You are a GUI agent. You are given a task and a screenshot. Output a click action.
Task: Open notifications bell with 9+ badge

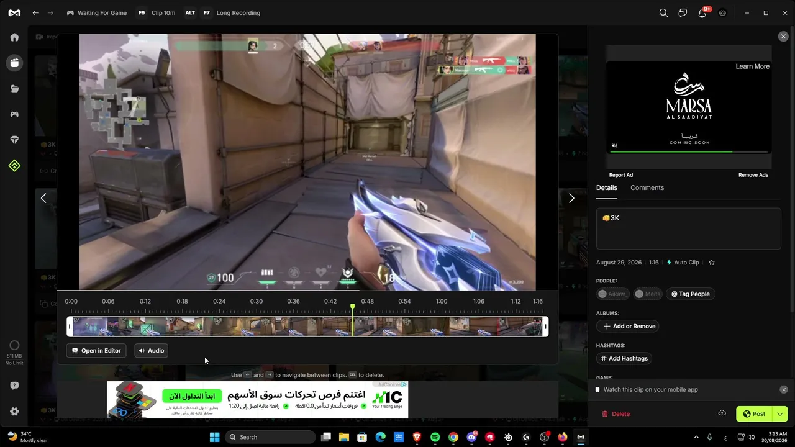[x=702, y=12]
